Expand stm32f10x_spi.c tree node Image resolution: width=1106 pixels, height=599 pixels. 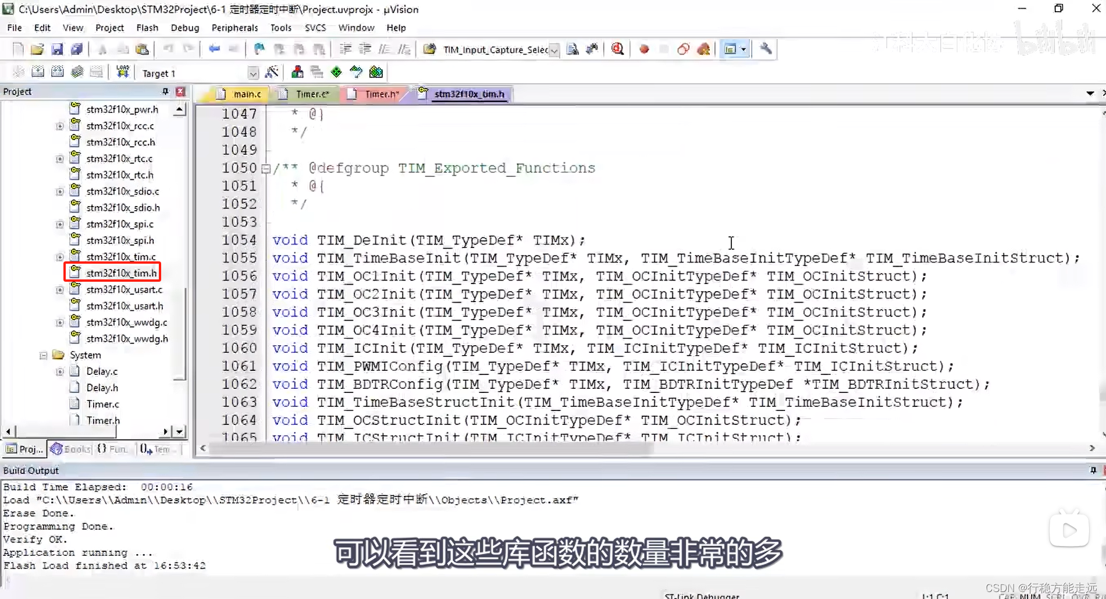59,224
